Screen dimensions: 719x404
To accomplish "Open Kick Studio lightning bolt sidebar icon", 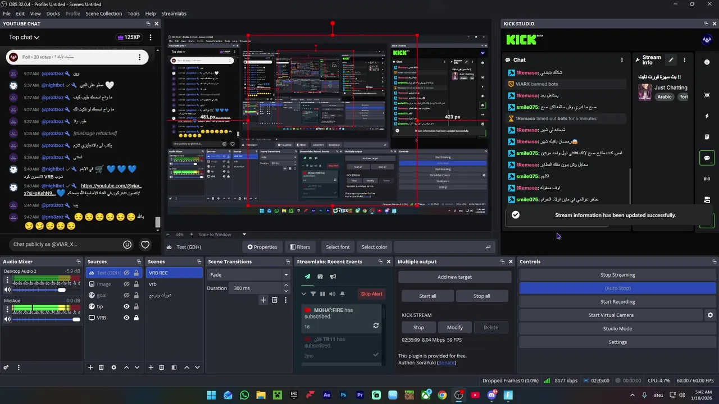I will [707, 116].
